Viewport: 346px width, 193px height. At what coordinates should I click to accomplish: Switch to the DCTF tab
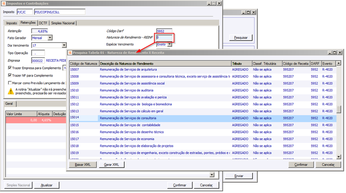point(43,23)
